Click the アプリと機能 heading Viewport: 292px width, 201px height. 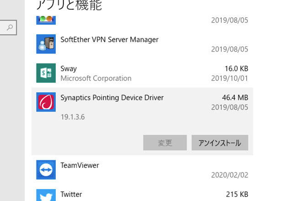tap(69, 5)
